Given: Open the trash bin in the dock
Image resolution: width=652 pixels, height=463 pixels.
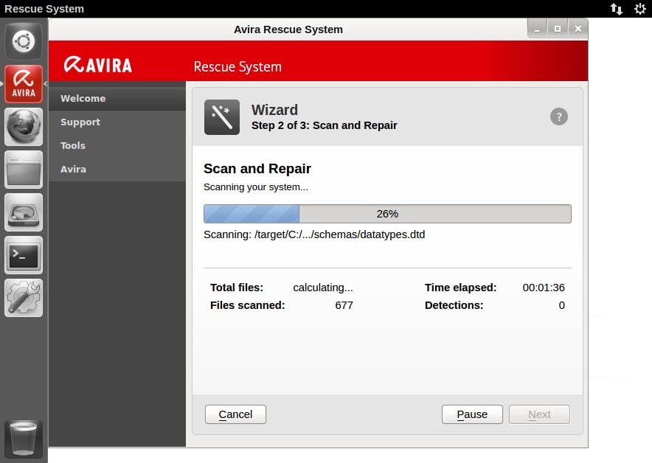Looking at the screenshot, I should (x=24, y=439).
